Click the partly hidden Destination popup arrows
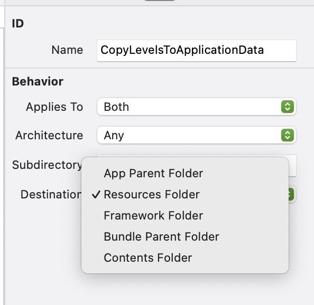The height and width of the screenshot is (305, 314). coord(291,194)
